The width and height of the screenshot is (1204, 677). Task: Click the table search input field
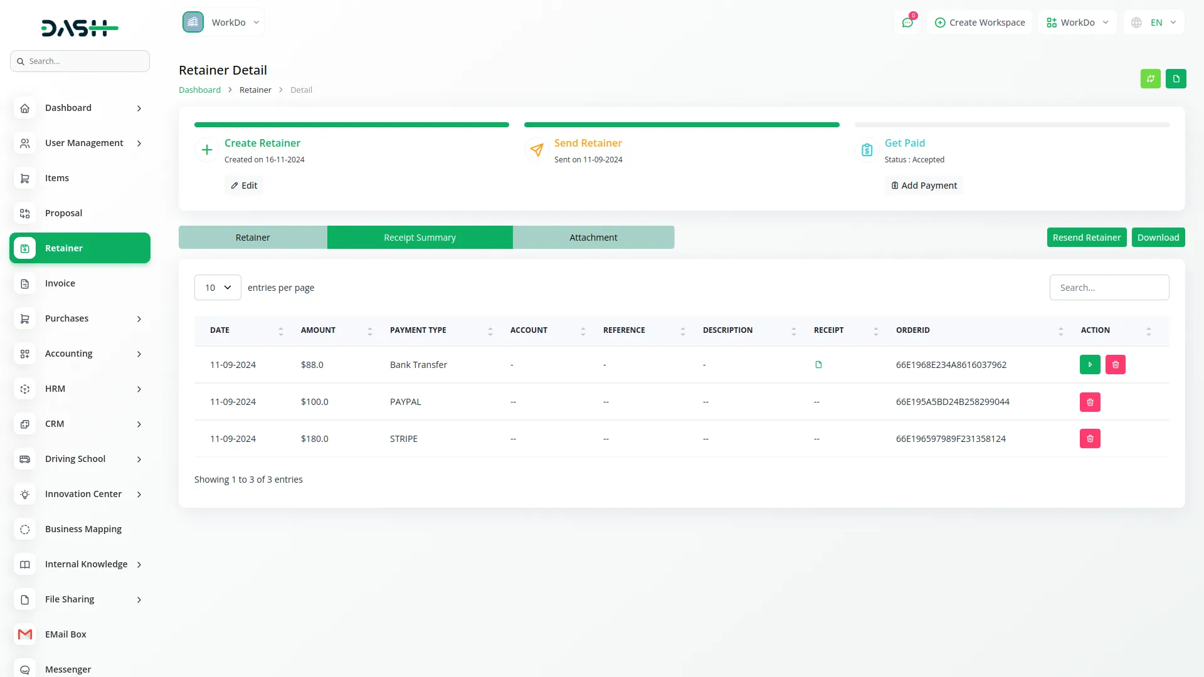[x=1109, y=288]
